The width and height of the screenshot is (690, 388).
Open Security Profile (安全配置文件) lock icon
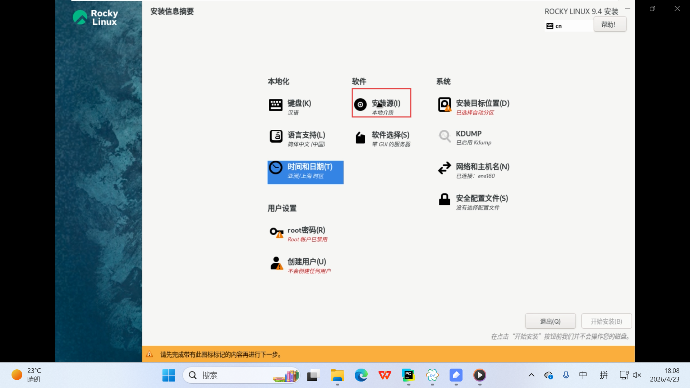(x=445, y=199)
